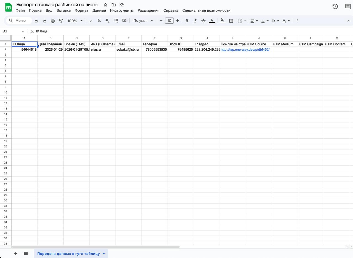
Task: Click the undo arrow icon
Action: (x=36, y=21)
